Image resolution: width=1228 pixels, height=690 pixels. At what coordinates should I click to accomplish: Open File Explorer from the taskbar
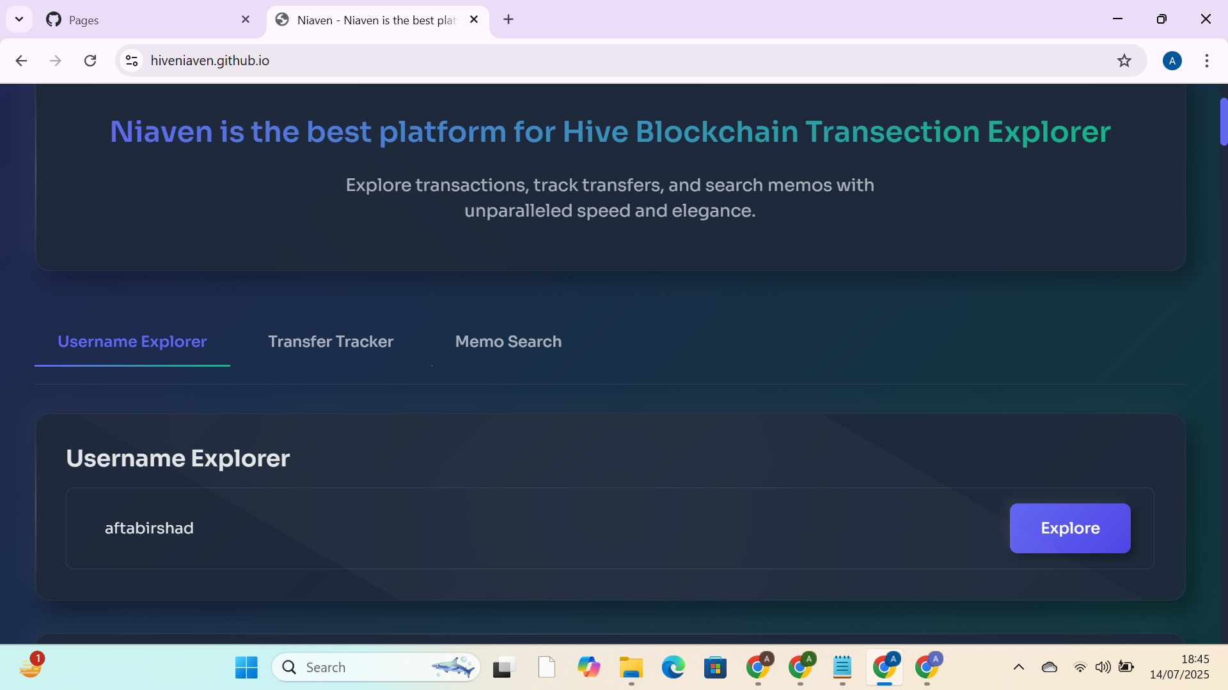coord(631,668)
